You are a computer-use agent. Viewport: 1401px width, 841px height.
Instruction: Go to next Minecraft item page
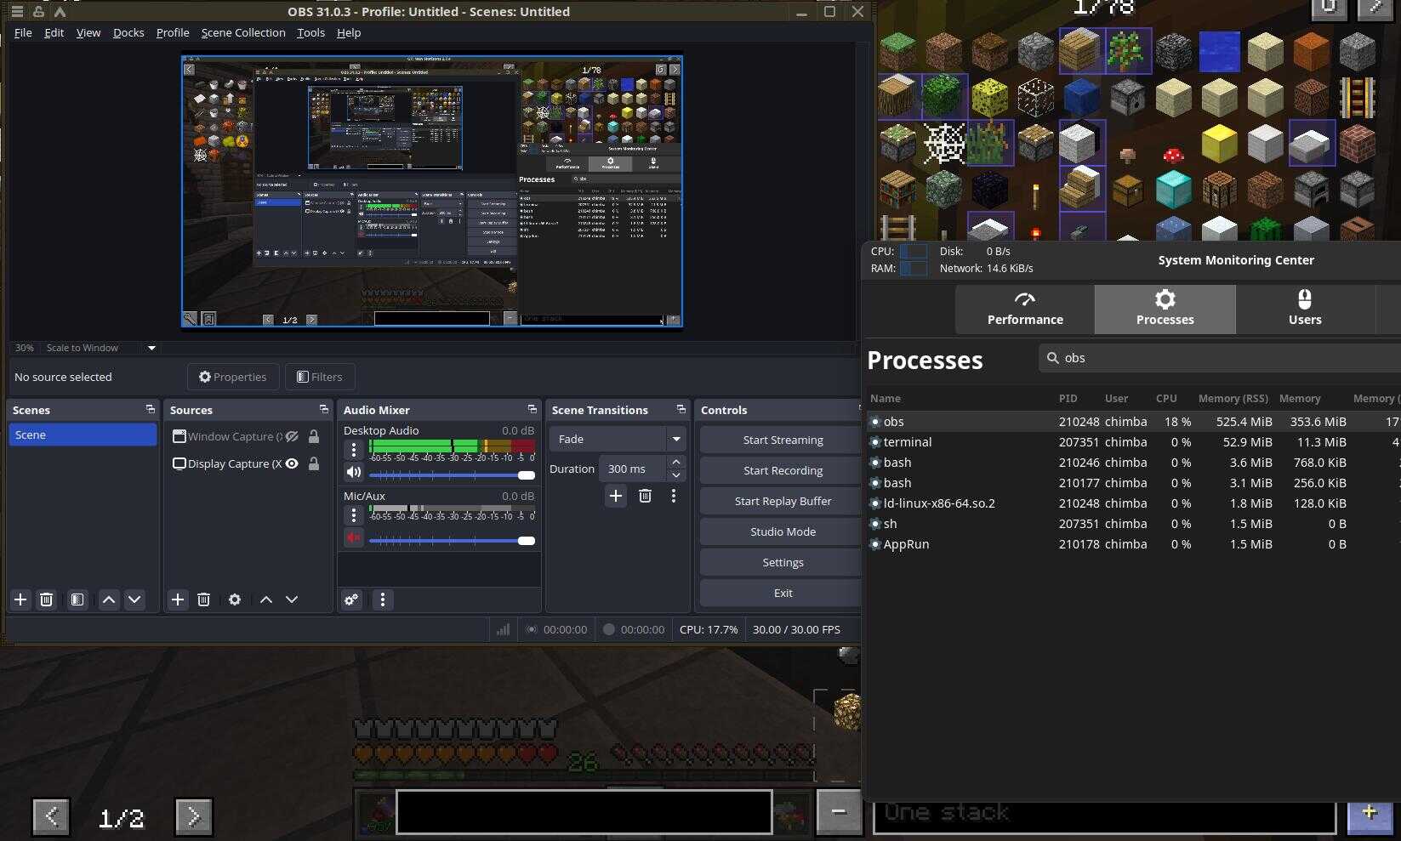pos(193,816)
